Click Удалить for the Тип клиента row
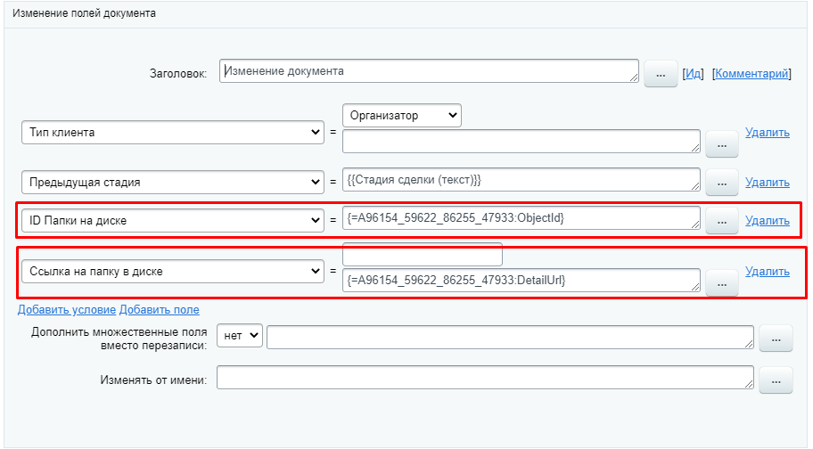The width and height of the screenshot is (813, 449). [767, 133]
